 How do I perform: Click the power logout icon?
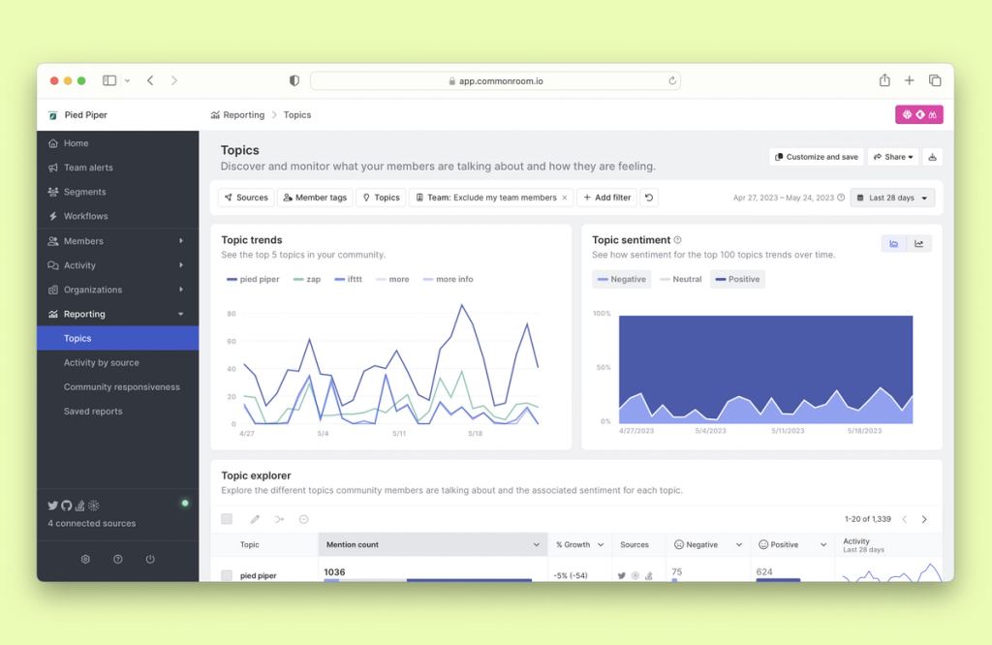(x=150, y=559)
